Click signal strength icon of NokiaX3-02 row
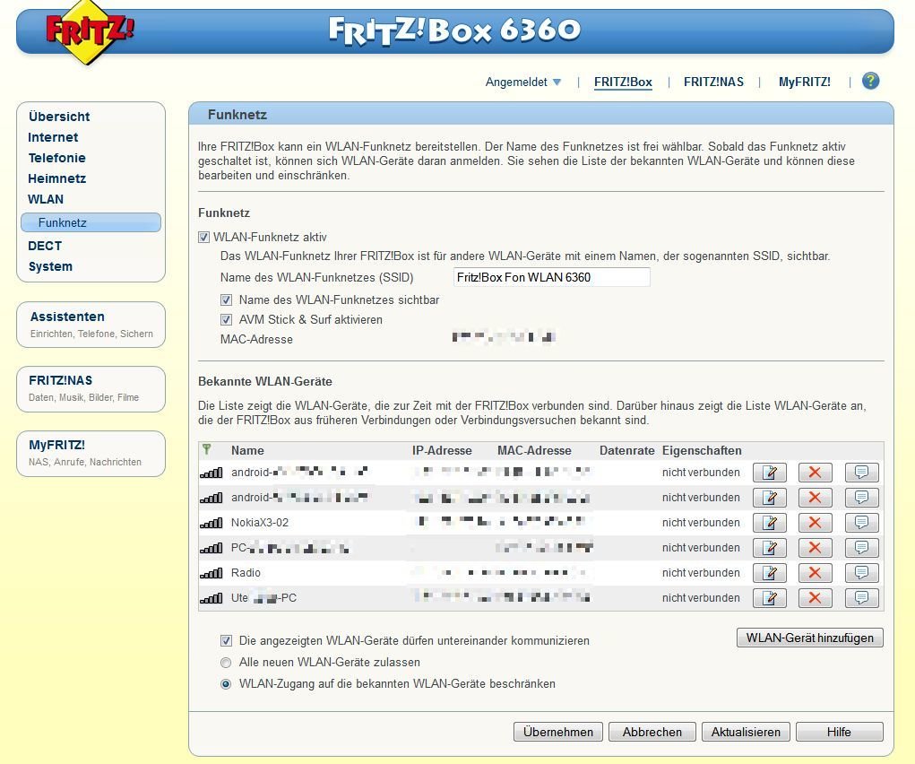The image size is (915, 764). point(211,523)
